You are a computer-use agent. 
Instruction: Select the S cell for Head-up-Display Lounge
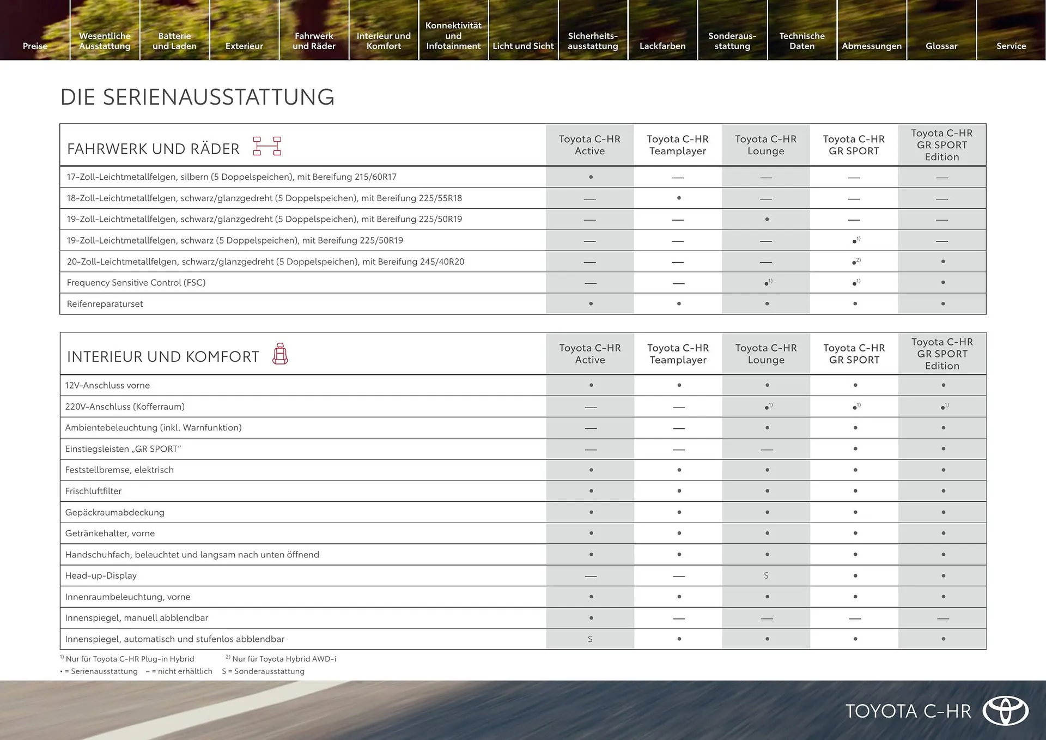tap(766, 575)
